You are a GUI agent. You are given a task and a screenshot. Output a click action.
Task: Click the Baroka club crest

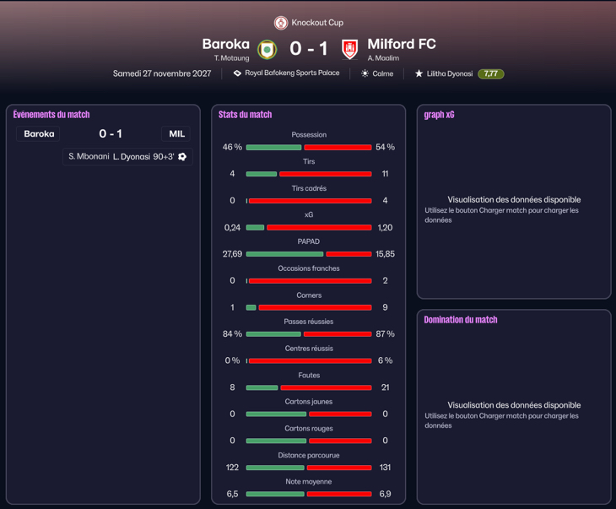pyautogui.click(x=267, y=50)
